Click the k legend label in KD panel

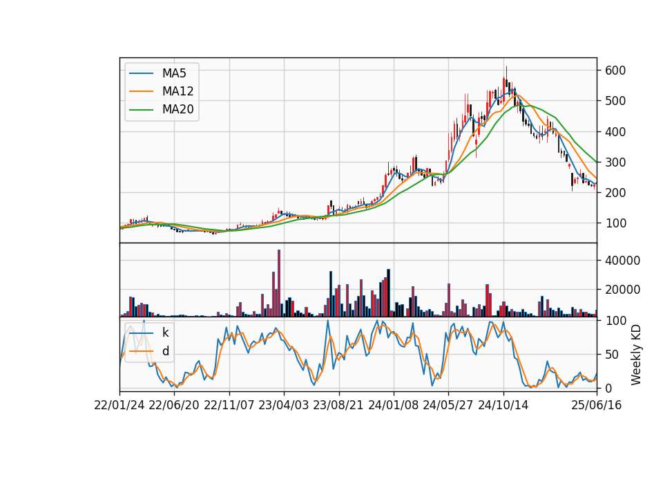(x=165, y=333)
